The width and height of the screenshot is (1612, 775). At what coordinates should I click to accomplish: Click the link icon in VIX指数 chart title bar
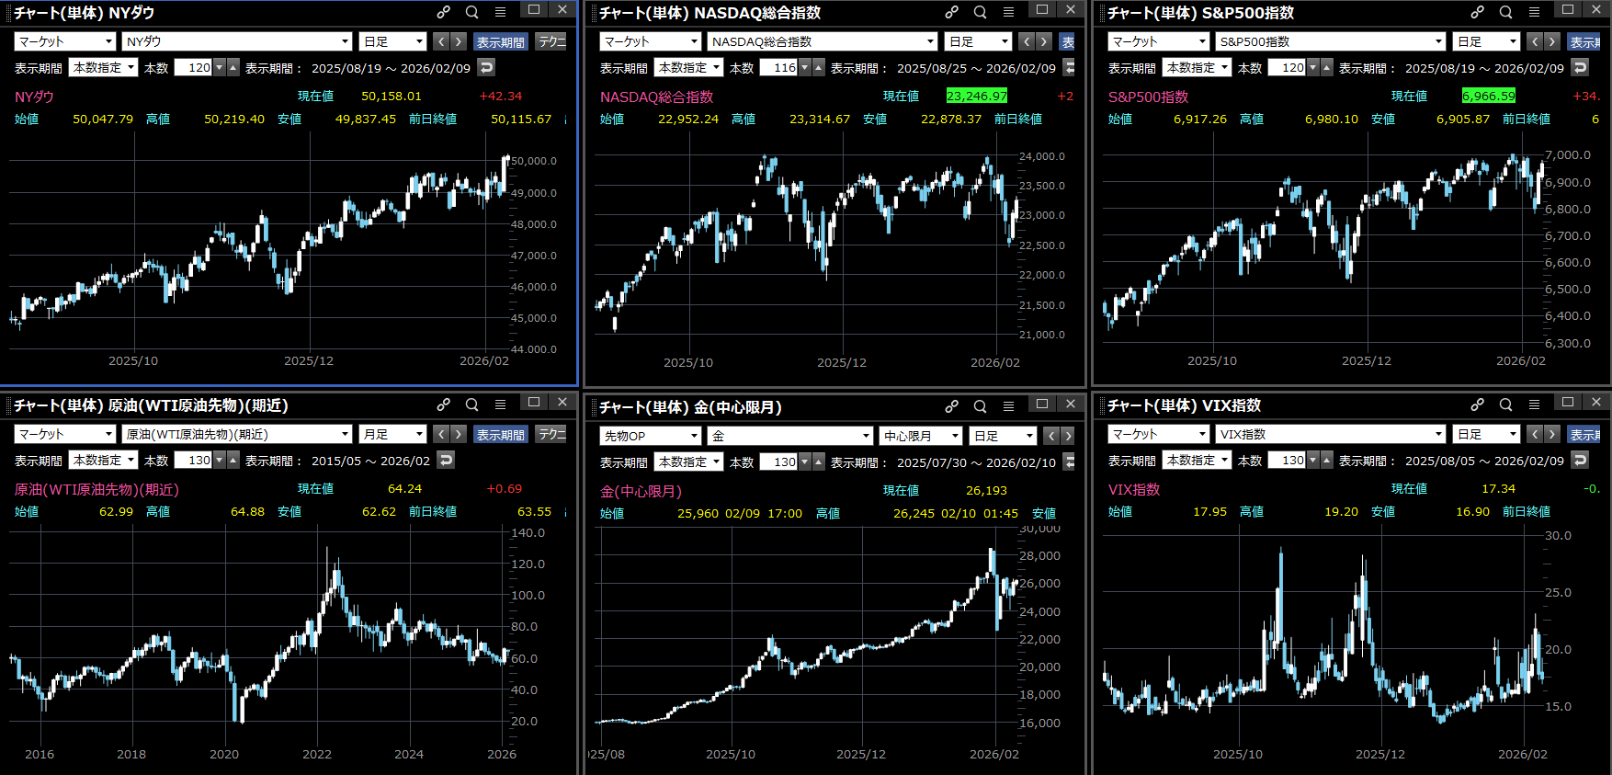pos(1477,405)
